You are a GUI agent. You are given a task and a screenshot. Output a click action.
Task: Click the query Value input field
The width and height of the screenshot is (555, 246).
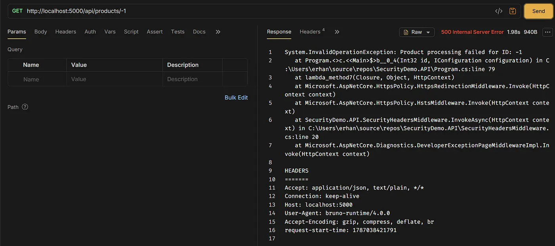[x=115, y=79]
